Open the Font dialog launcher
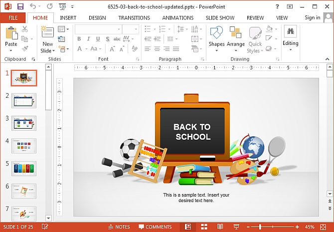 coord(138,59)
